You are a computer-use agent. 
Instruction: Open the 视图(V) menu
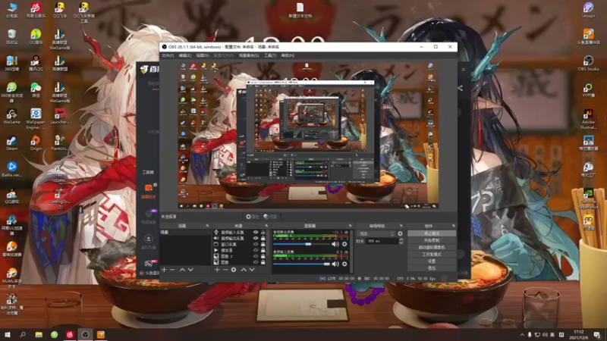tap(202, 55)
